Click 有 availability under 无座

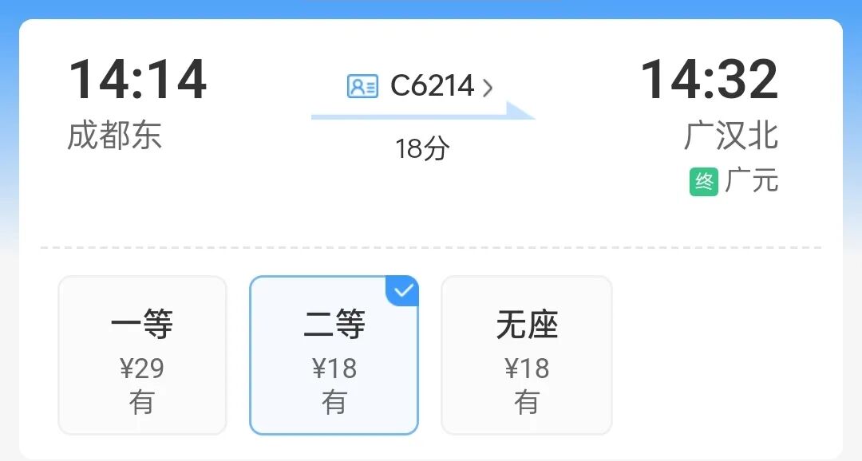pyautogui.click(x=527, y=402)
